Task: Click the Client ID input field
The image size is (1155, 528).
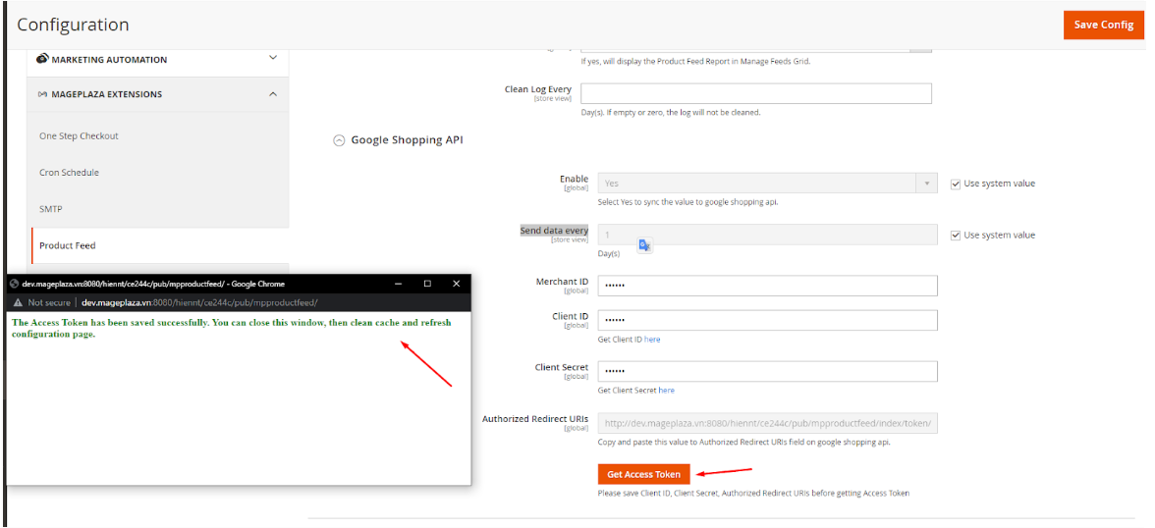Action: tap(767, 320)
